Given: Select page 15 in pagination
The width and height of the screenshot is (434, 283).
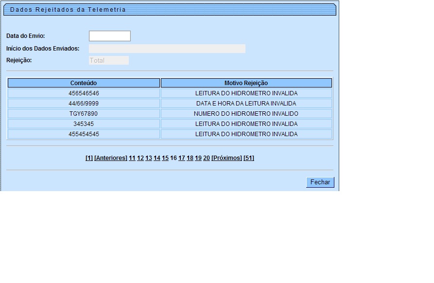Looking at the screenshot, I should tap(165, 158).
